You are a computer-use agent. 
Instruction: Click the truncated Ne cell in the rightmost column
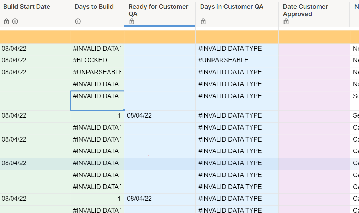pos(355,48)
